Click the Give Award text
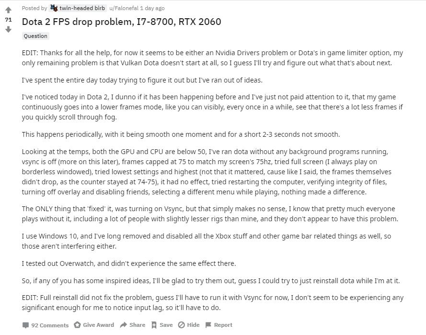This screenshot has width=426, height=335. click(x=98, y=324)
